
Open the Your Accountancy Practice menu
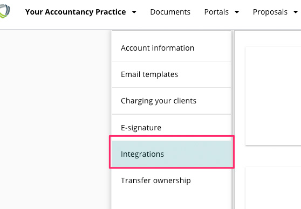[76, 12]
